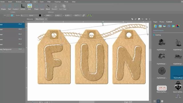Viewport: 183px width, 103px height.
Task: Open the Pages panel tab
Action: pos(155,22)
